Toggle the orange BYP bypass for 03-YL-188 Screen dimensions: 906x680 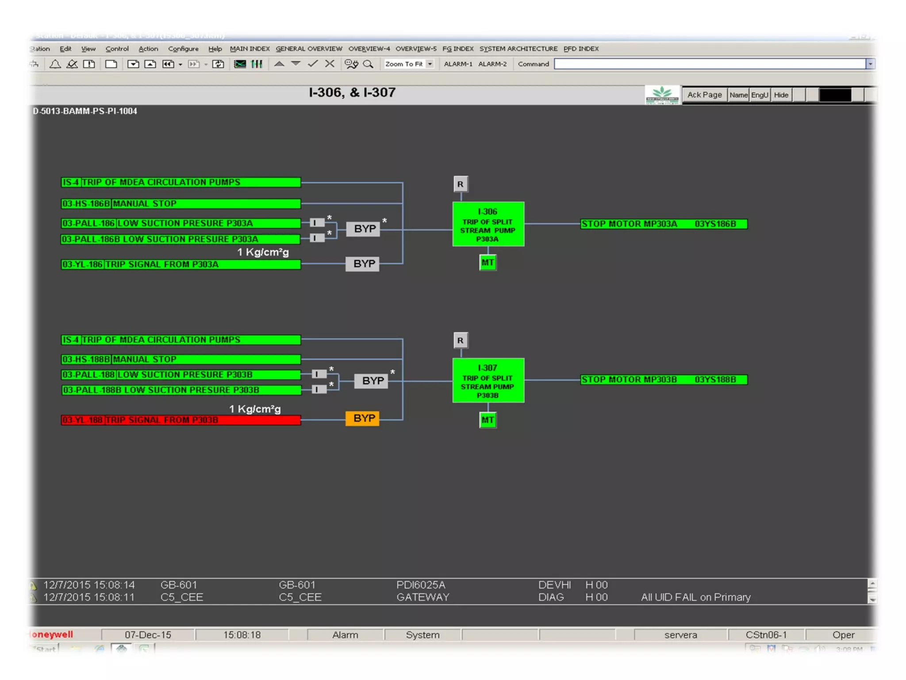coord(362,418)
